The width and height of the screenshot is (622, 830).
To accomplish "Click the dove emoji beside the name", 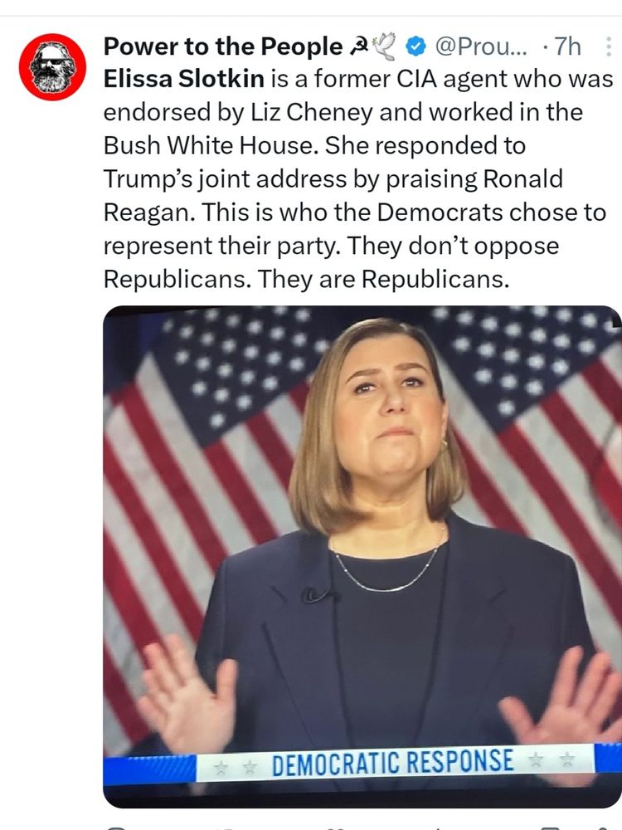I will tap(386, 46).
